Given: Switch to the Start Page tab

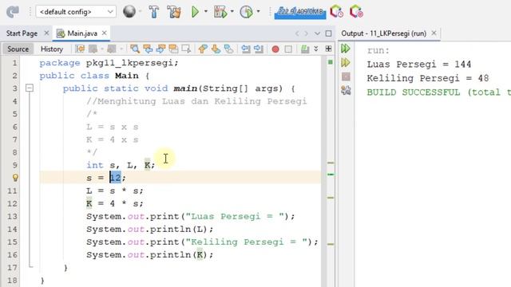Looking at the screenshot, I should [22, 33].
